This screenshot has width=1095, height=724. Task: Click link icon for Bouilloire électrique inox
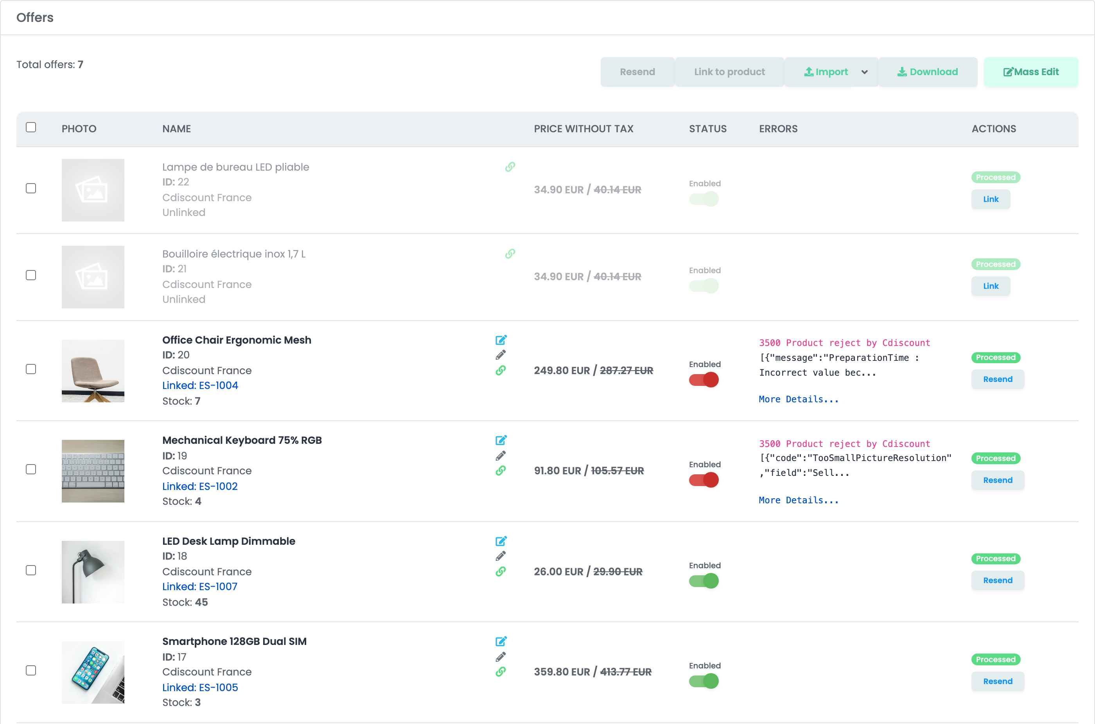[510, 254]
